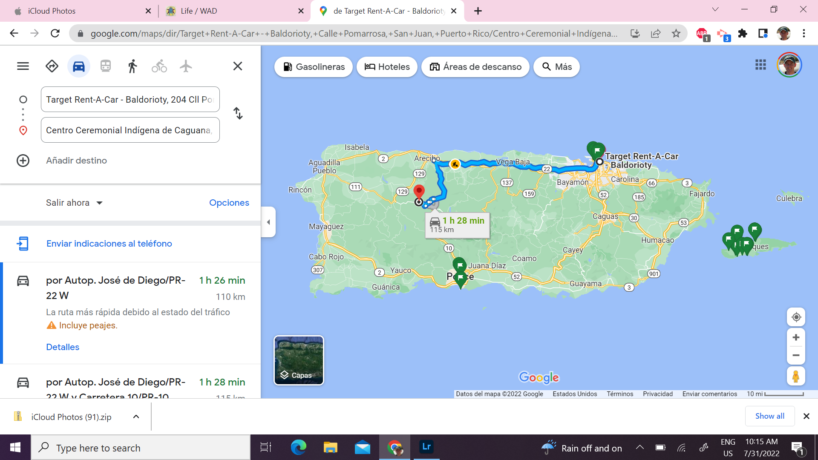Show your current location
Viewport: 818px width, 460px height.
click(796, 317)
